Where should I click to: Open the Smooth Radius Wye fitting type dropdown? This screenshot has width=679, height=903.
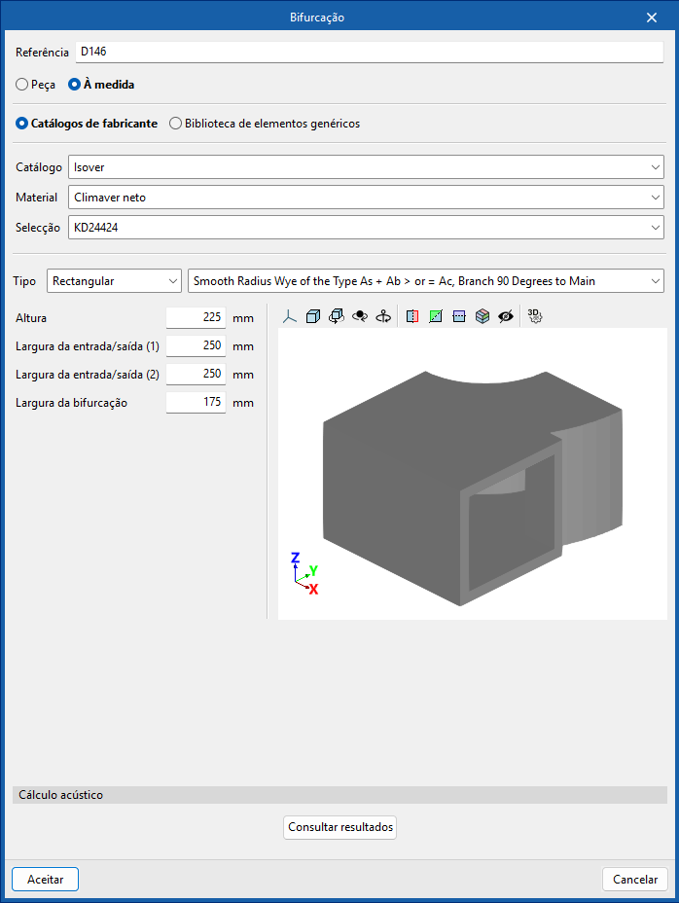pyautogui.click(x=426, y=281)
